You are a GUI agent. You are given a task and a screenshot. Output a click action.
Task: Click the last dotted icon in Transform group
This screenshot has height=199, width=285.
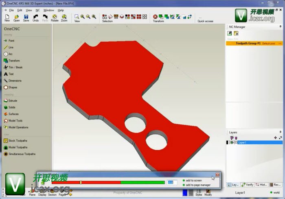[190, 17]
